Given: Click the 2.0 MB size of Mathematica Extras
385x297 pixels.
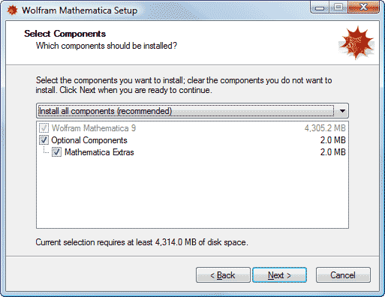Looking at the screenshot, I should 333,152.
